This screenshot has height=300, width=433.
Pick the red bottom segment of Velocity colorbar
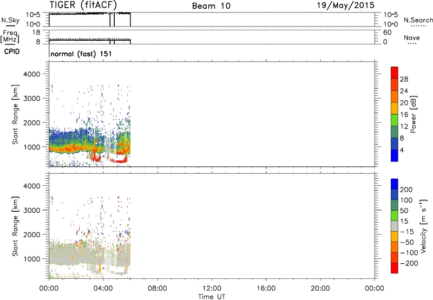click(x=395, y=268)
